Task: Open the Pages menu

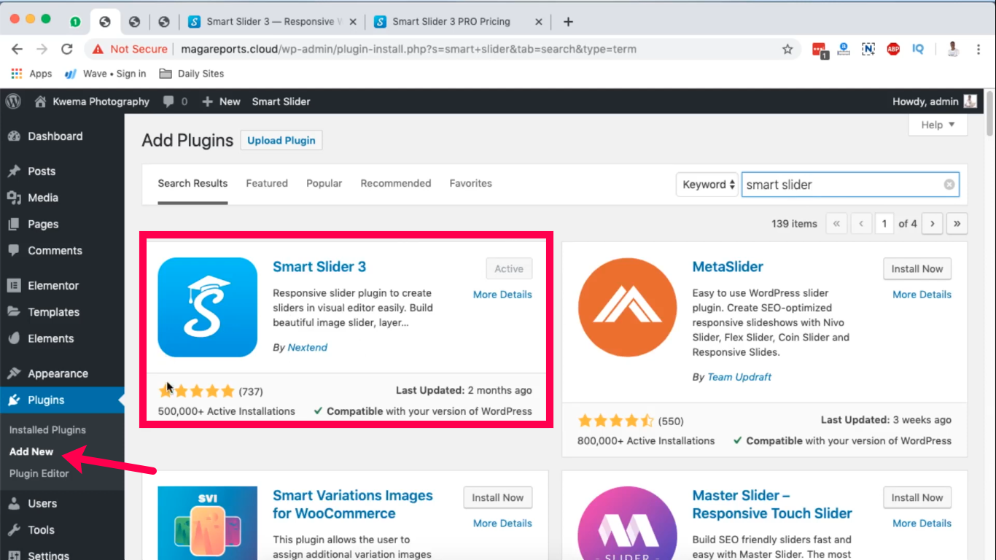Action: 43,224
